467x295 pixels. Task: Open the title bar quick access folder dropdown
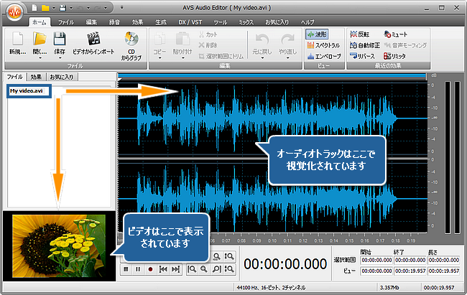click(x=53, y=8)
